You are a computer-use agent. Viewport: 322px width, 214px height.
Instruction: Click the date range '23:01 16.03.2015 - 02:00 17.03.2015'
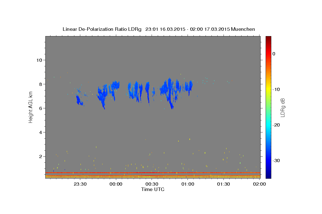(187, 29)
